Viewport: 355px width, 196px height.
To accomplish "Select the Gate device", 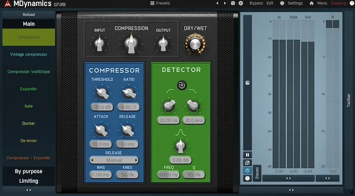I will click(x=29, y=106).
